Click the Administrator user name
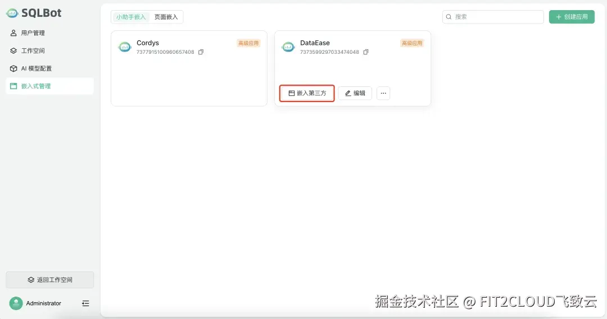 coord(44,303)
